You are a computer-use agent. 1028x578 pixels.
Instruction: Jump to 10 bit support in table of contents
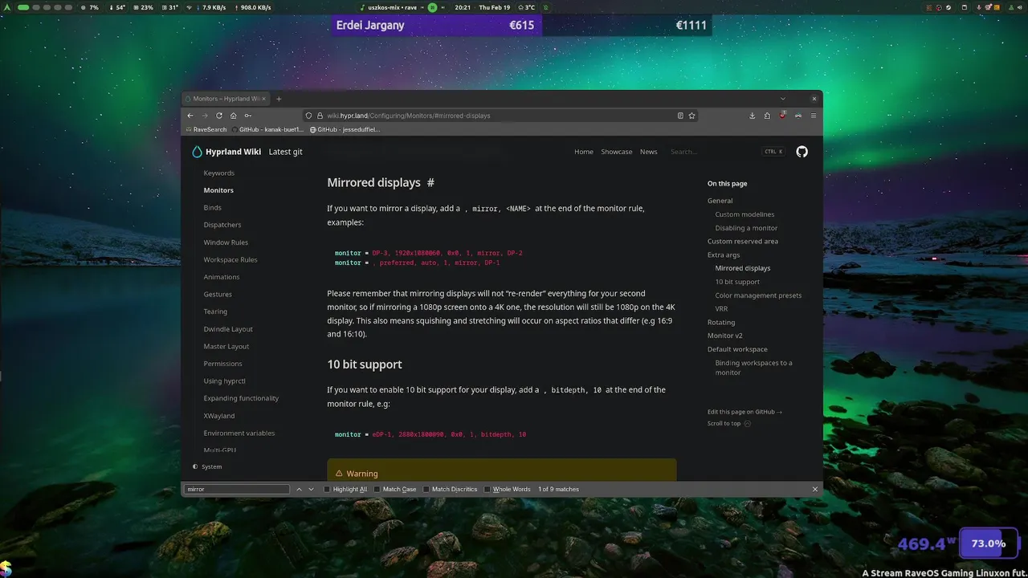pos(737,282)
